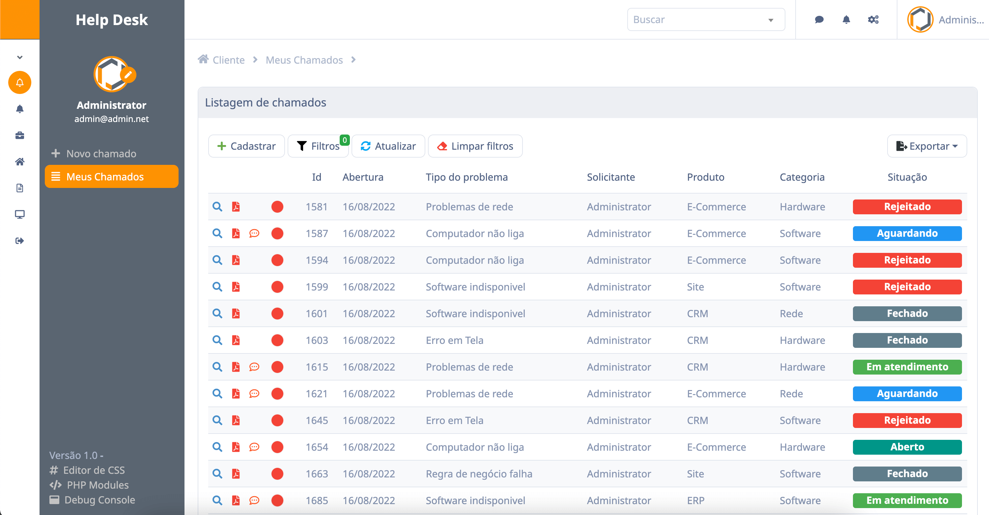
Task: Edit the profile picture pencil badge
Action: click(x=128, y=75)
